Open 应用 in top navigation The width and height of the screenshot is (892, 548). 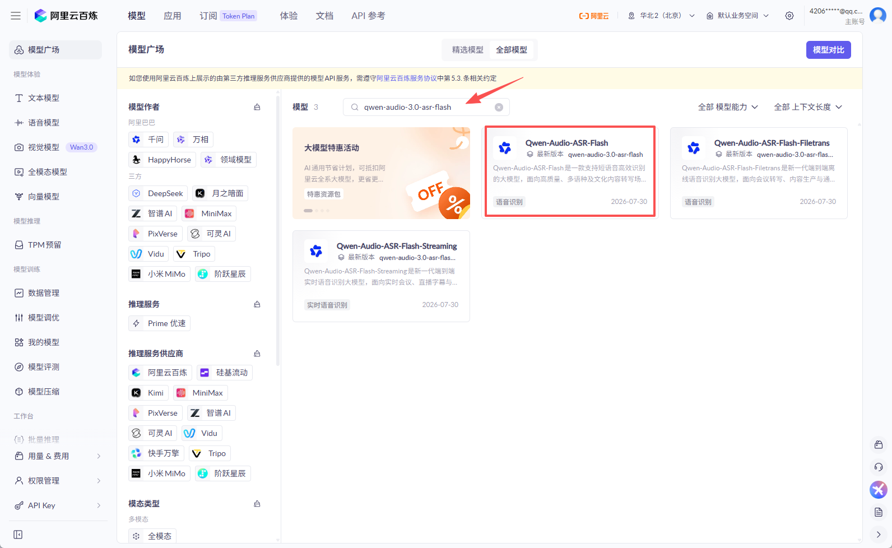coord(173,16)
